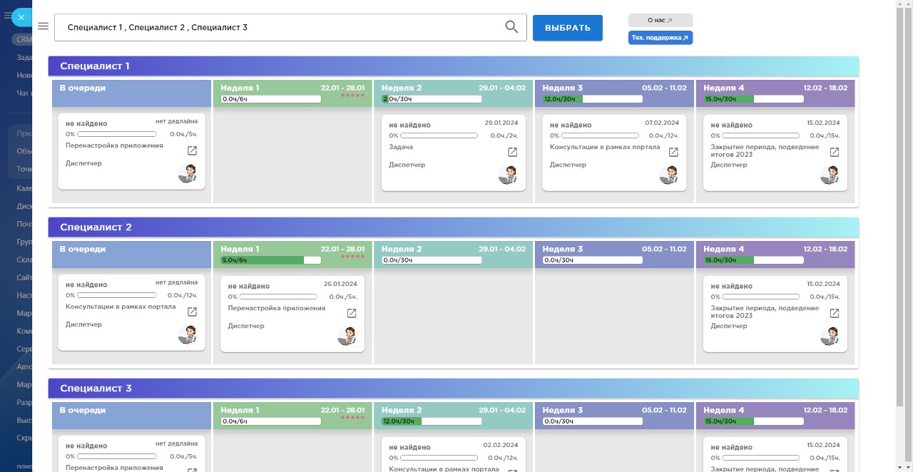
Task: Click Консультации в рамках портала in Специалист 1 Неделя 3
Action: click(605, 147)
